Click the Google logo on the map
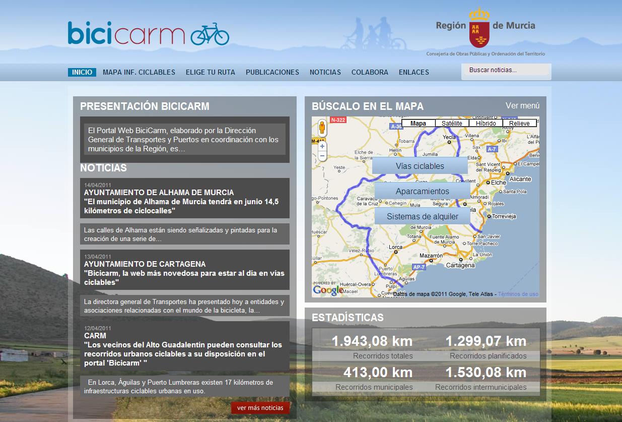Screen dimensions: 622x422 [x=327, y=290]
